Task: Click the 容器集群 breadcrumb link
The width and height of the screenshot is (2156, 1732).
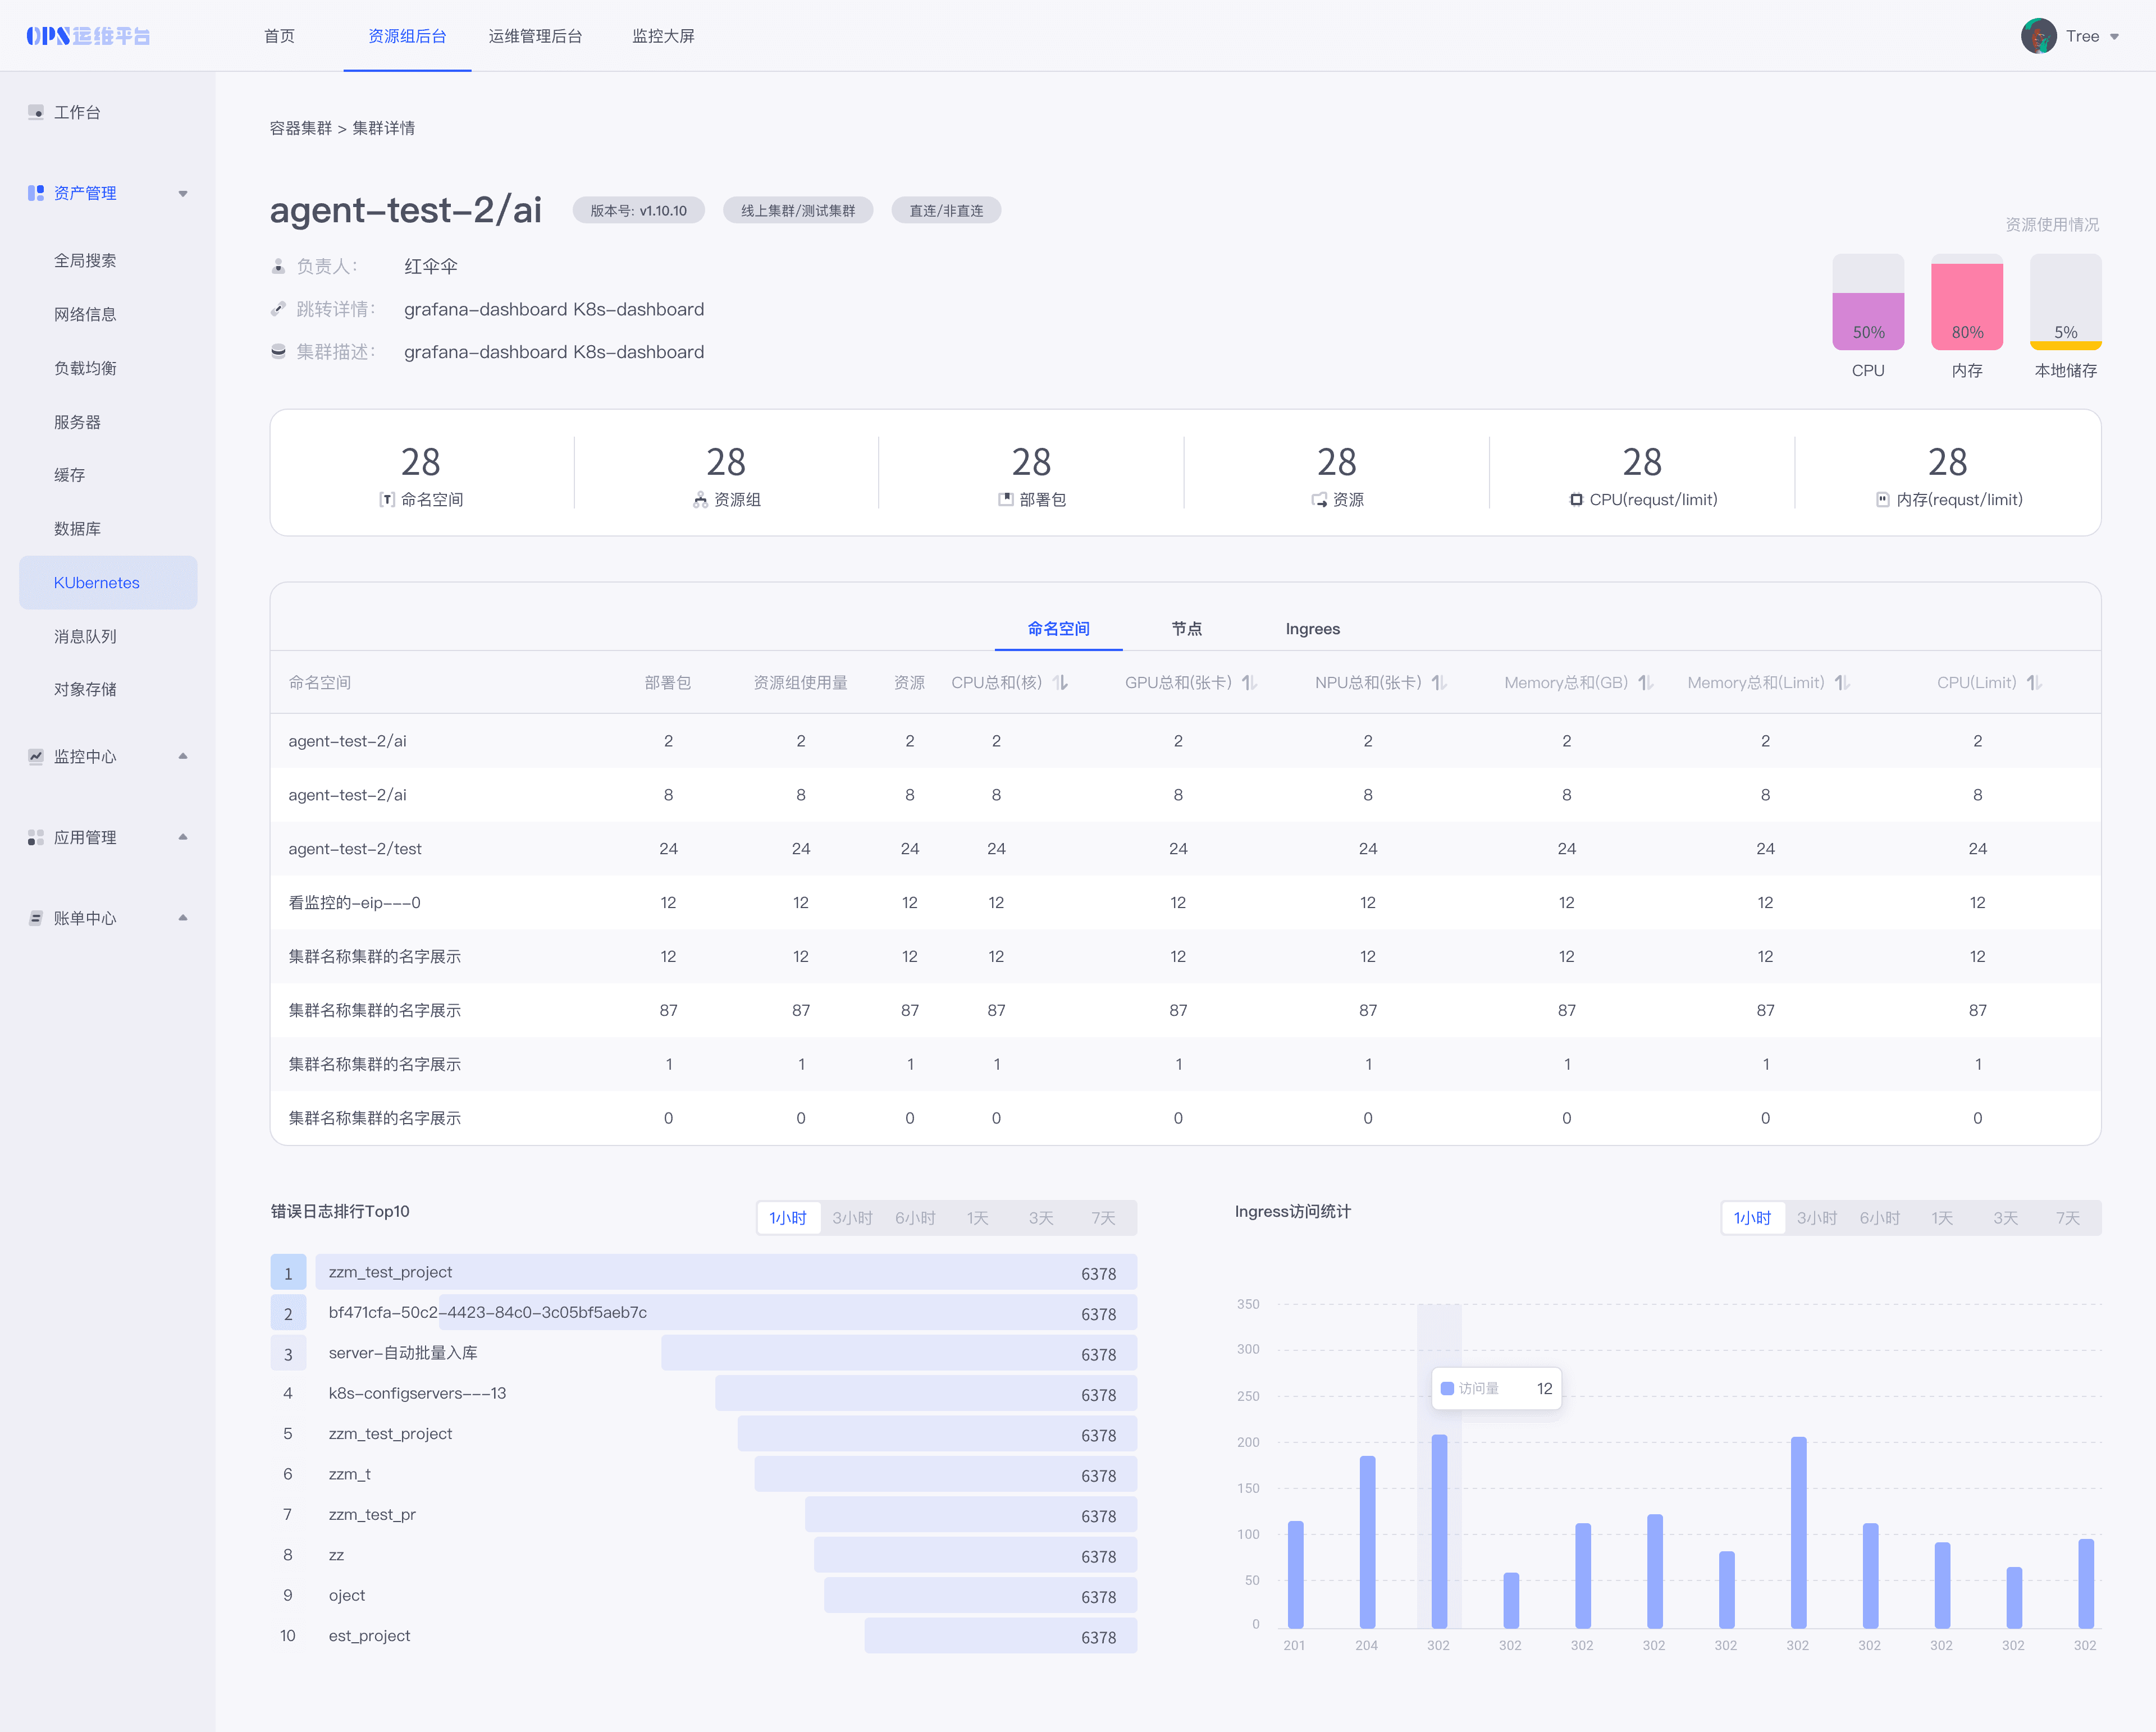Action: 300,128
